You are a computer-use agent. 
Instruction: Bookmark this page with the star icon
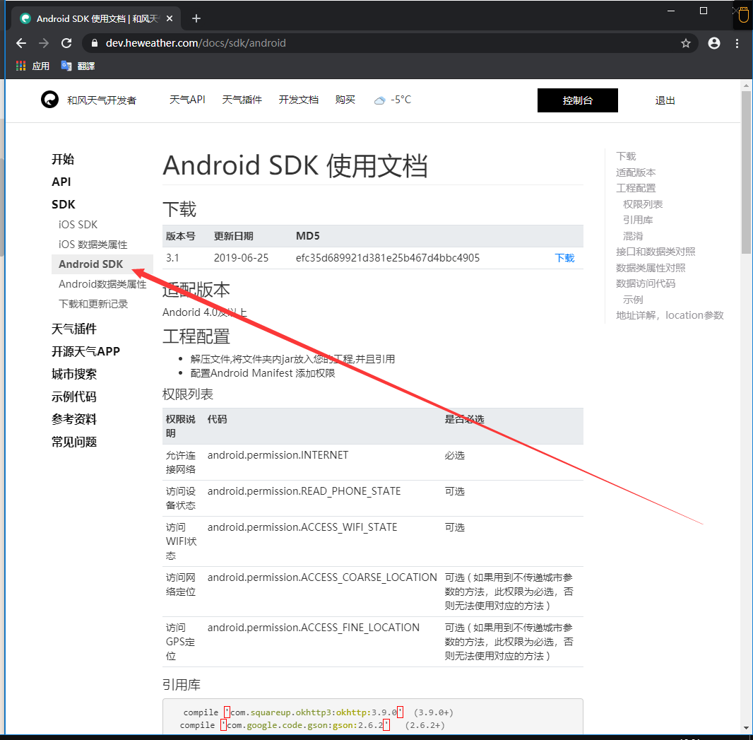tap(685, 43)
